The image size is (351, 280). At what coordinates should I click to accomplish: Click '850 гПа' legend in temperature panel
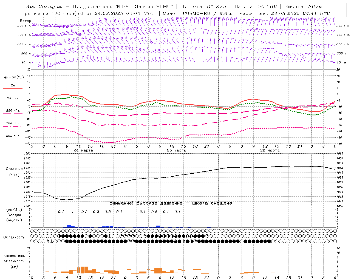click(13, 111)
